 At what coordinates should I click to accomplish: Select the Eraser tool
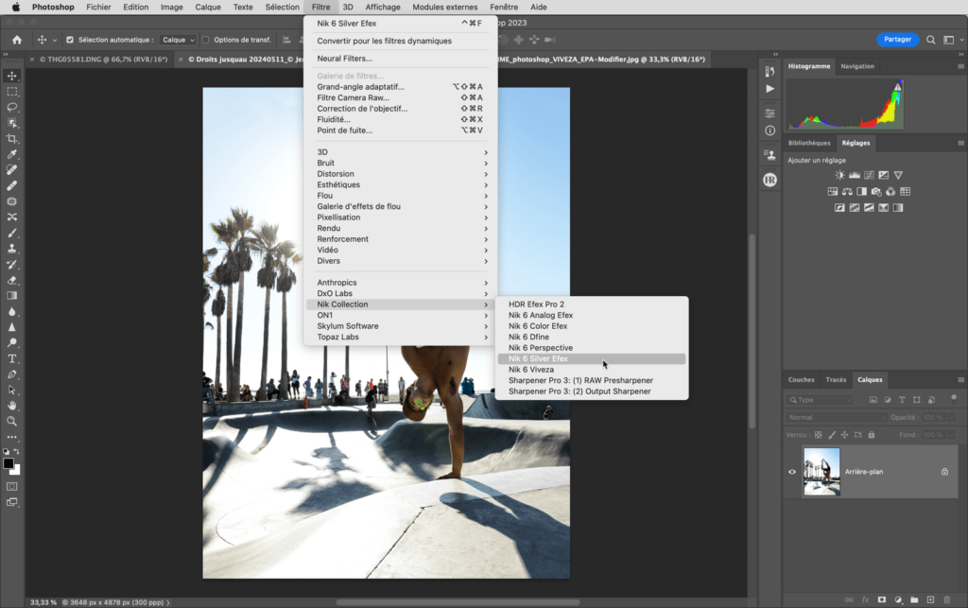click(x=11, y=280)
